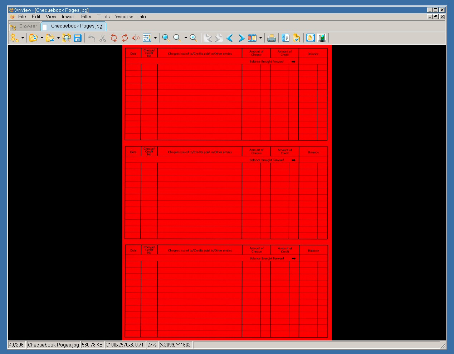Open the Image menu
The width and height of the screenshot is (454, 354).
[x=68, y=17]
